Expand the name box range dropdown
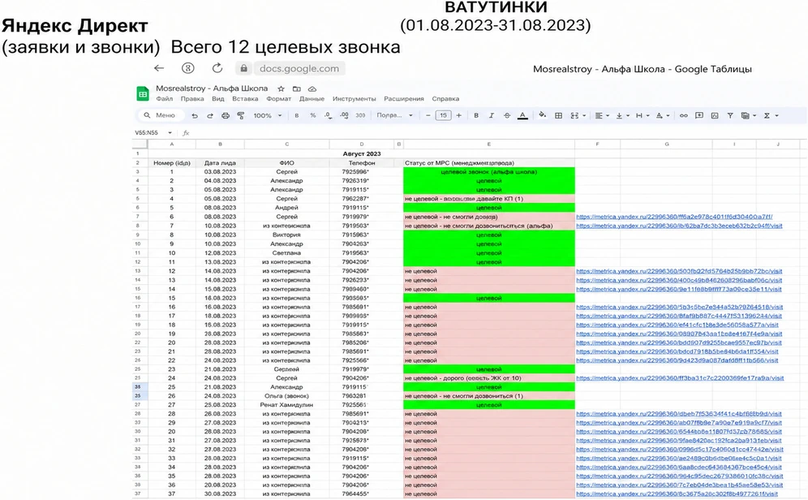The width and height of the screenshot is (808, 500). click(x=170, y=133)
